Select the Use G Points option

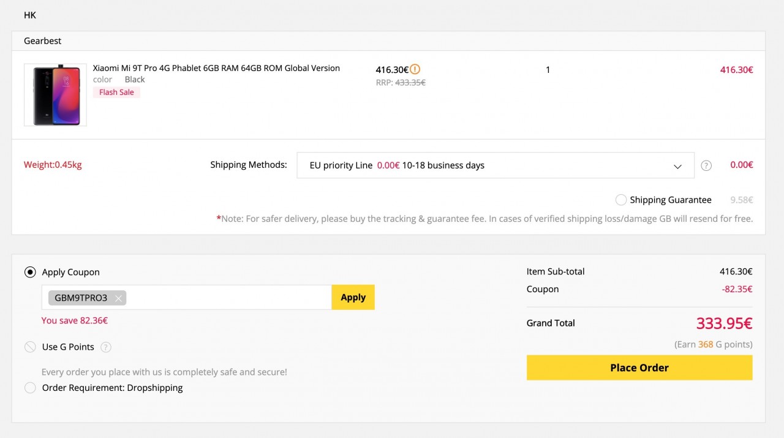click(30, 347)
